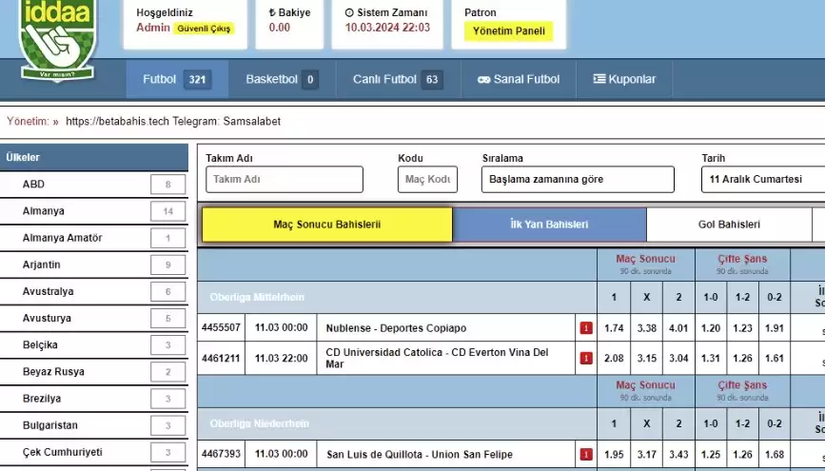Click match code 4467393
Image resolution: width=825 pixels, height=471 pixels.
[x=221, y=454]
